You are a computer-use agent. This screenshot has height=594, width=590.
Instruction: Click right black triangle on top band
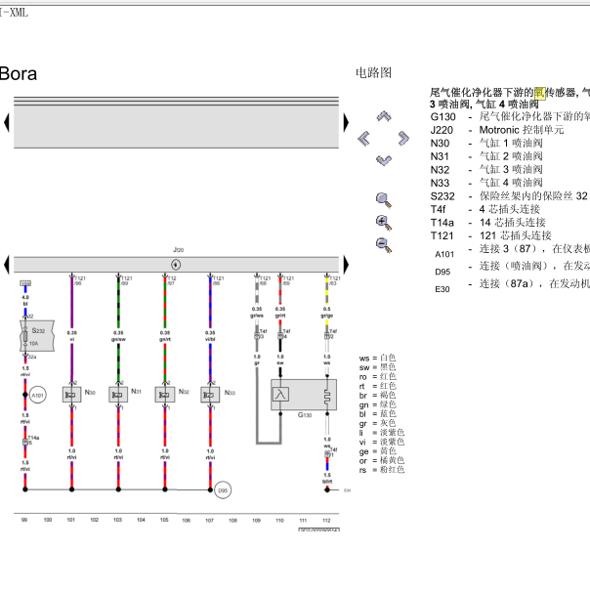pos(346,122)
